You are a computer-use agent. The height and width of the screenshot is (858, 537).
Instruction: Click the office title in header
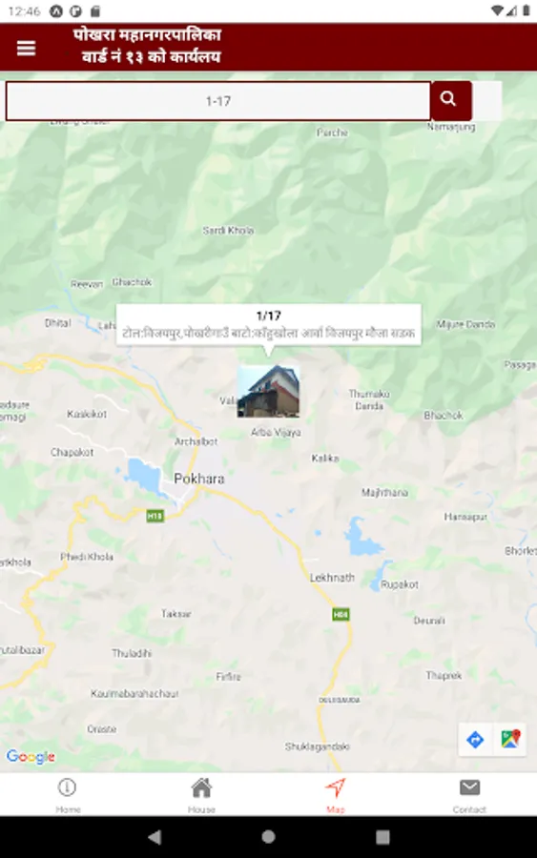click(148, 46)
